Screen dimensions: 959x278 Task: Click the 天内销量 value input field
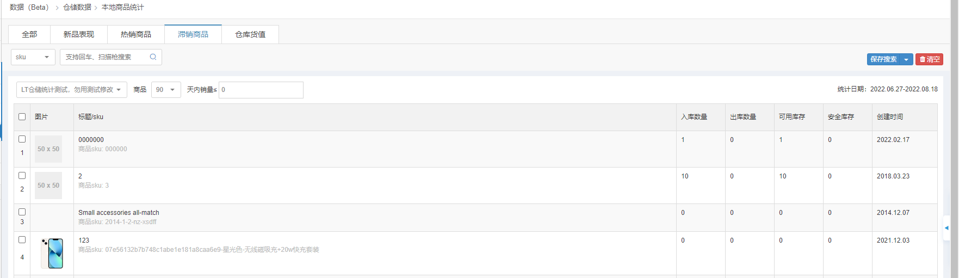click(261, 90)
